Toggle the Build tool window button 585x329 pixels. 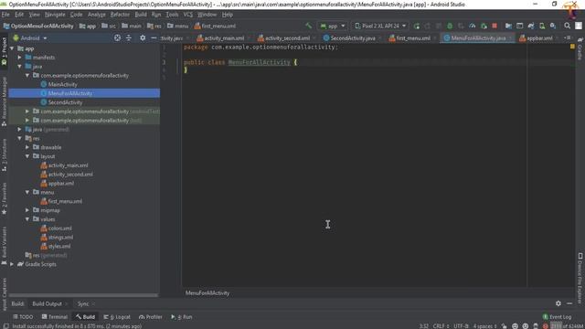point(85,317)
